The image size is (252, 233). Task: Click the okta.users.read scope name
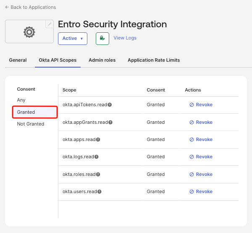[x=80, y=192]
